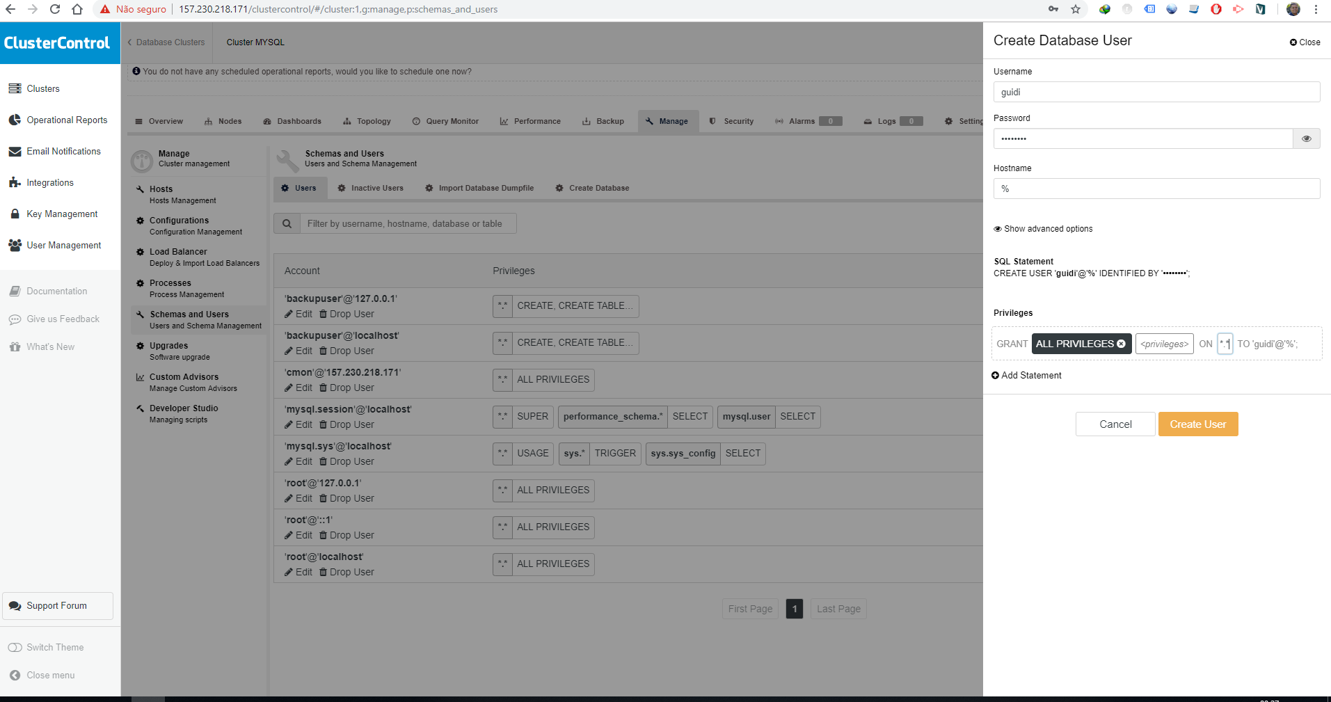1331x702 pixels.
Task: Open User Management in the sidebar
Action: click(63, 245)
